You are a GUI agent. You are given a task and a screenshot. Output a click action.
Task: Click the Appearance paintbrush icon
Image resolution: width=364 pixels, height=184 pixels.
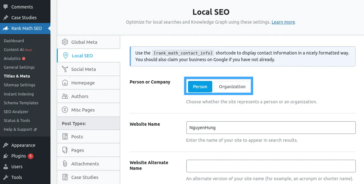pos(6,145)
